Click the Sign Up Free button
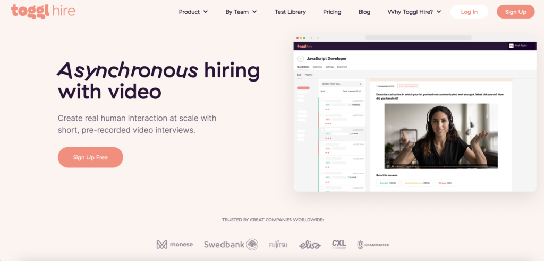544x261 pixels. point(90,157)
